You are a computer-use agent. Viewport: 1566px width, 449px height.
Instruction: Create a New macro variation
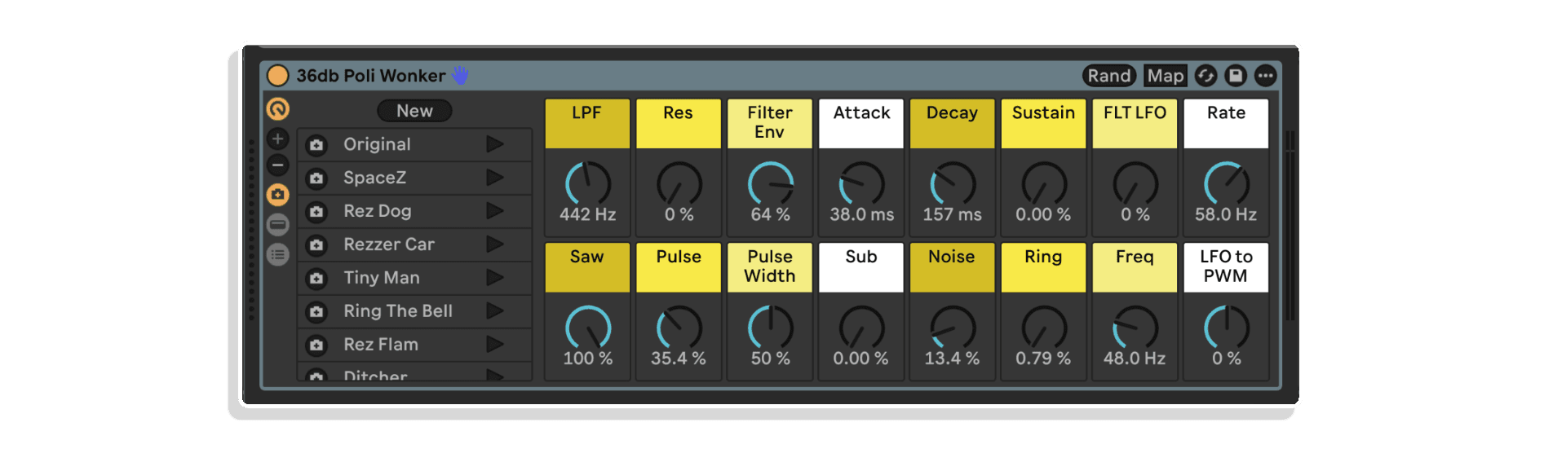(x=414, y=111)
